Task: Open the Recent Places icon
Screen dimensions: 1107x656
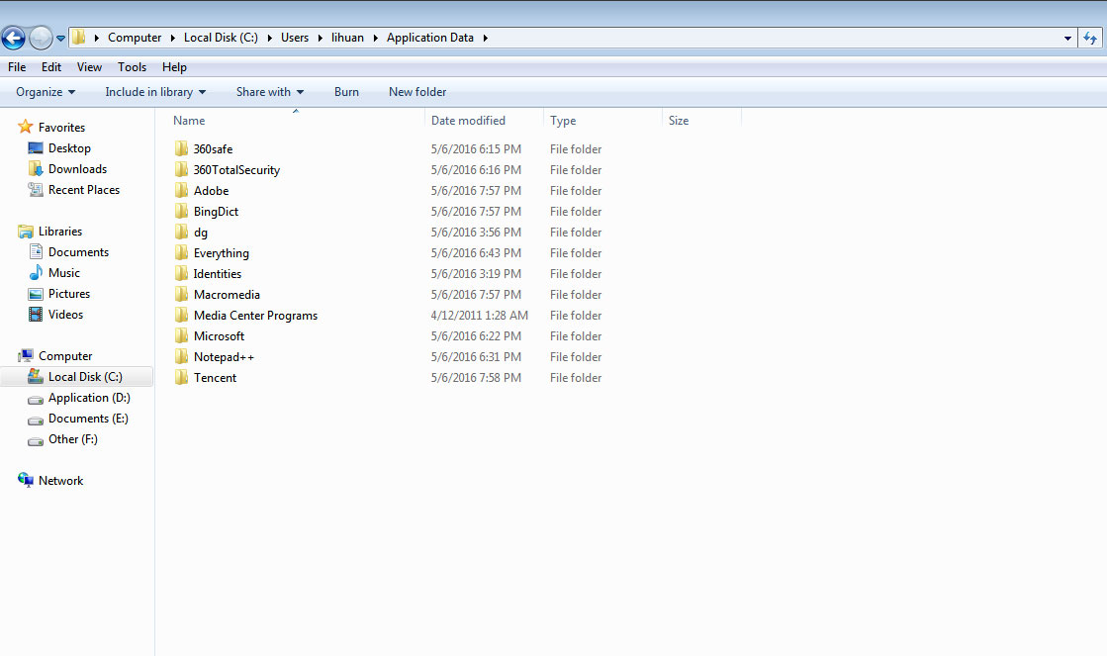Action: tap(36, 189)
